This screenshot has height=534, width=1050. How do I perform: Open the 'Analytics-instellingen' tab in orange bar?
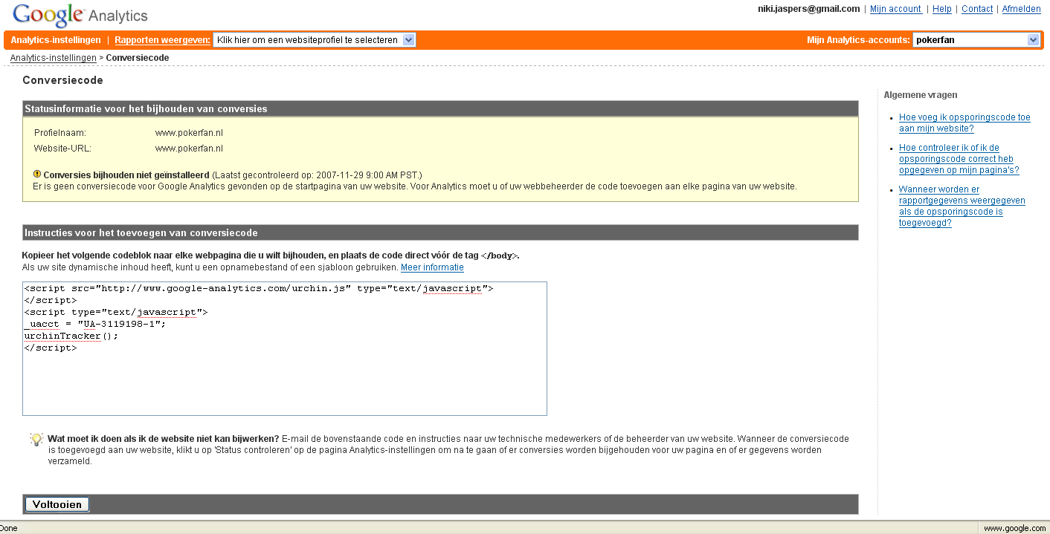(x=56, y=40)
